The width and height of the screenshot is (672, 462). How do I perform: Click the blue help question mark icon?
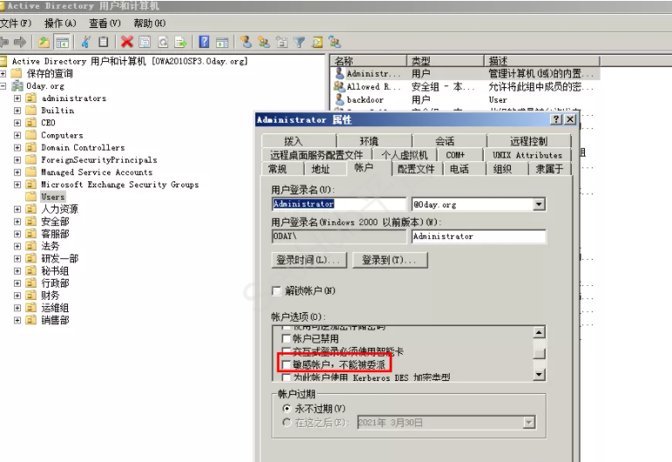click(x=203, y=42)
